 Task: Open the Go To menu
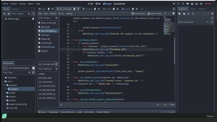61,14
